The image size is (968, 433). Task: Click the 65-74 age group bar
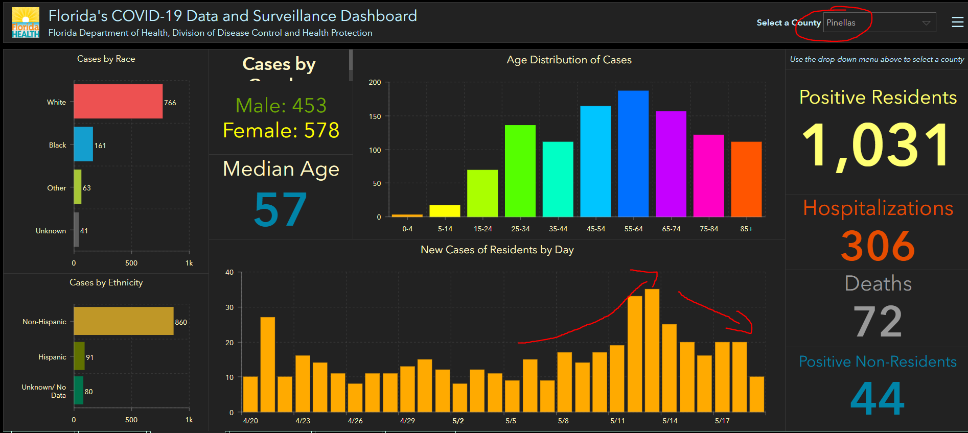(x=671, y=164)
